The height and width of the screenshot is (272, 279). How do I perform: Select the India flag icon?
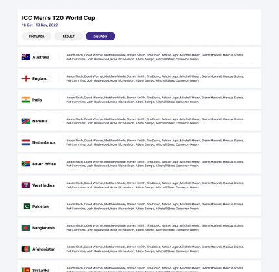[26, 100]
